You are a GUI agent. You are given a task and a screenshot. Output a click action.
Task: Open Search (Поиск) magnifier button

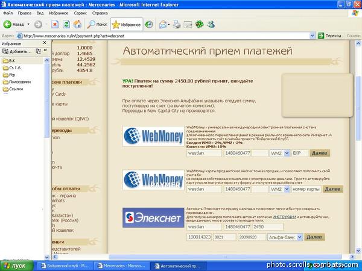tap(97, 25)
